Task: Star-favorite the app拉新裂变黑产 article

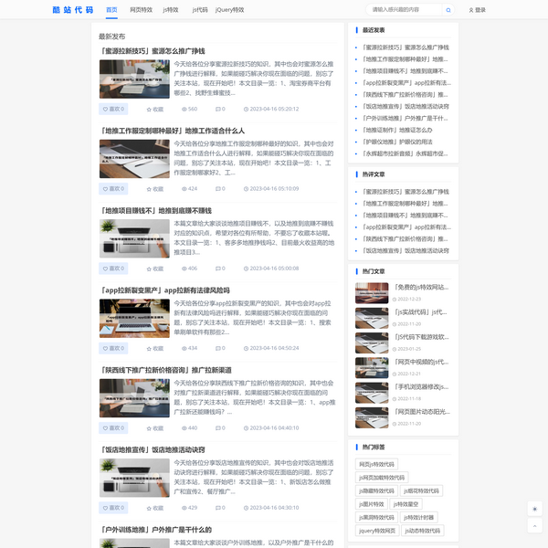Action: click(x=153, y=348)
